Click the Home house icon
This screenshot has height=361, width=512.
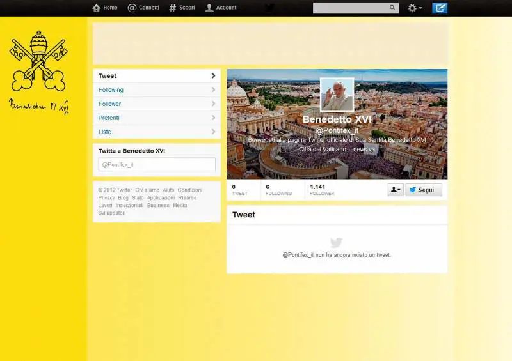click(x=97, y=8)
